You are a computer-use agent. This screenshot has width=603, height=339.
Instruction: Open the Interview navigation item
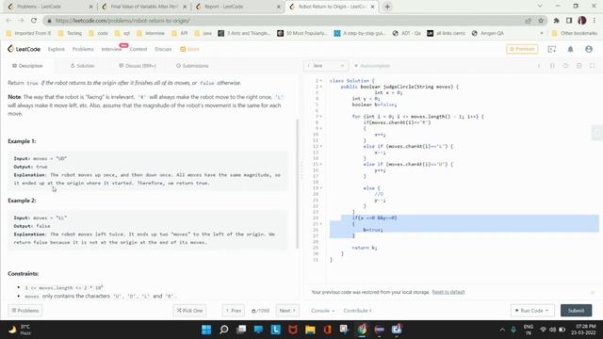click(x=111, y=49)
